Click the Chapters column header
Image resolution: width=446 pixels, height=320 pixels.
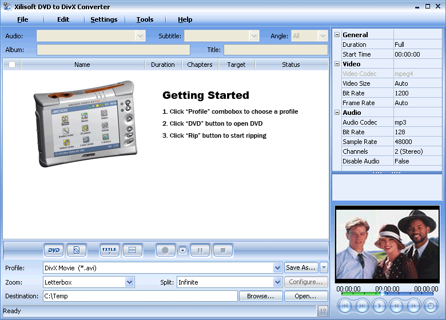[x=200, y=65]
